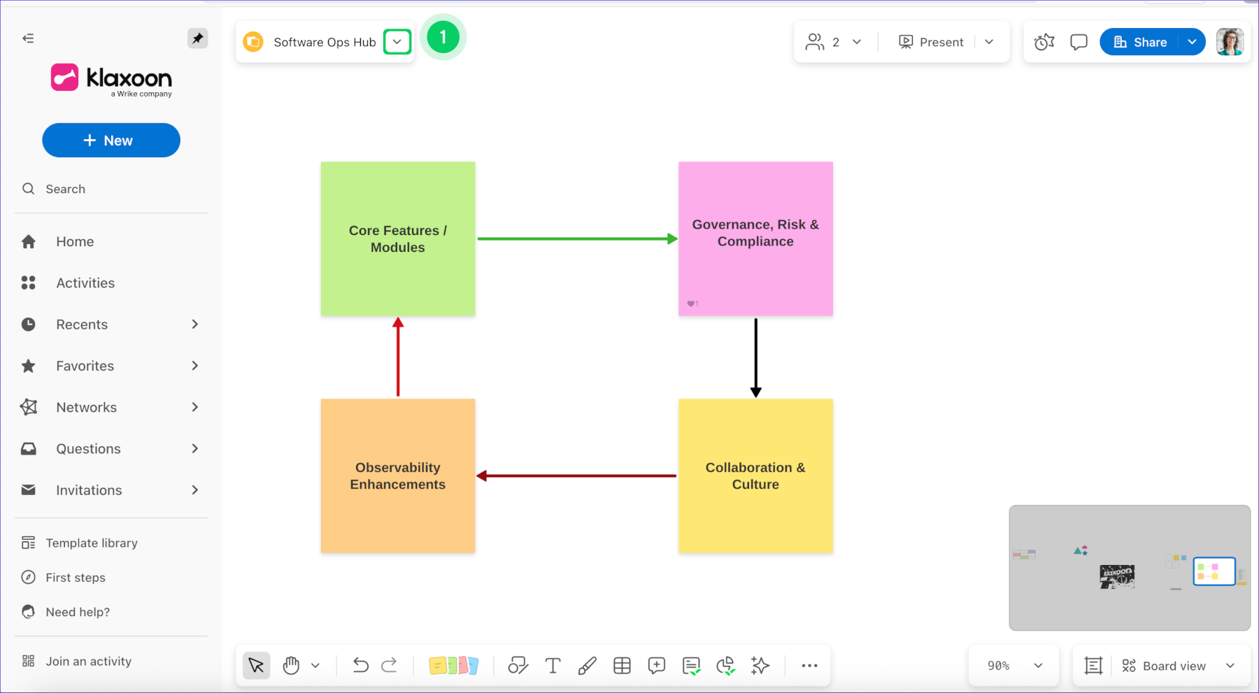Open the comments chat icon
The height and width of the screenshot is (693, 1259).
(1079, 42)
